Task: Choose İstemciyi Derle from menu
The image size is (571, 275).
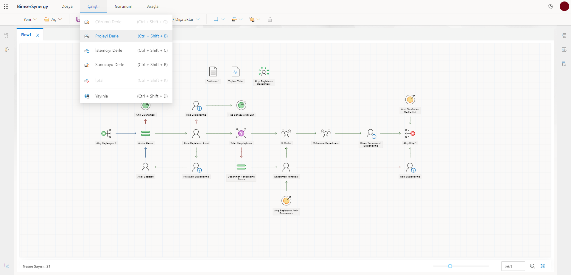Action: point(126,50)
